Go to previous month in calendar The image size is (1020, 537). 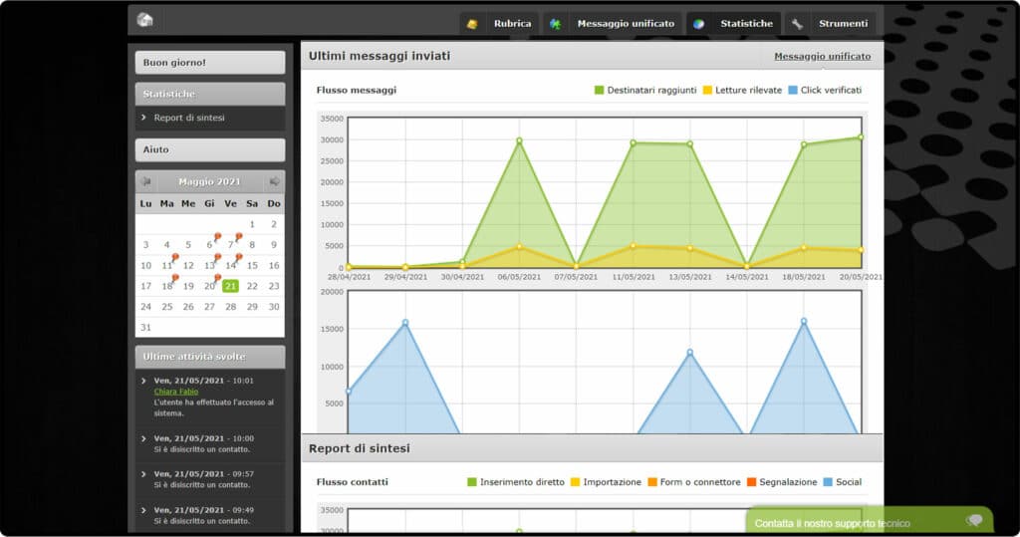coord(146,181)
